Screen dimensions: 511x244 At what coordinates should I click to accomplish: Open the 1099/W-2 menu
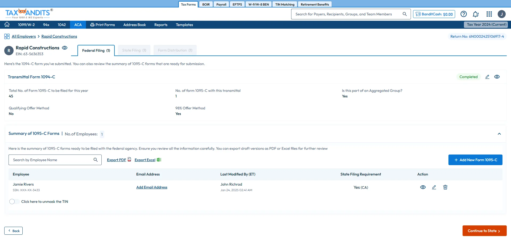(26, 25)
